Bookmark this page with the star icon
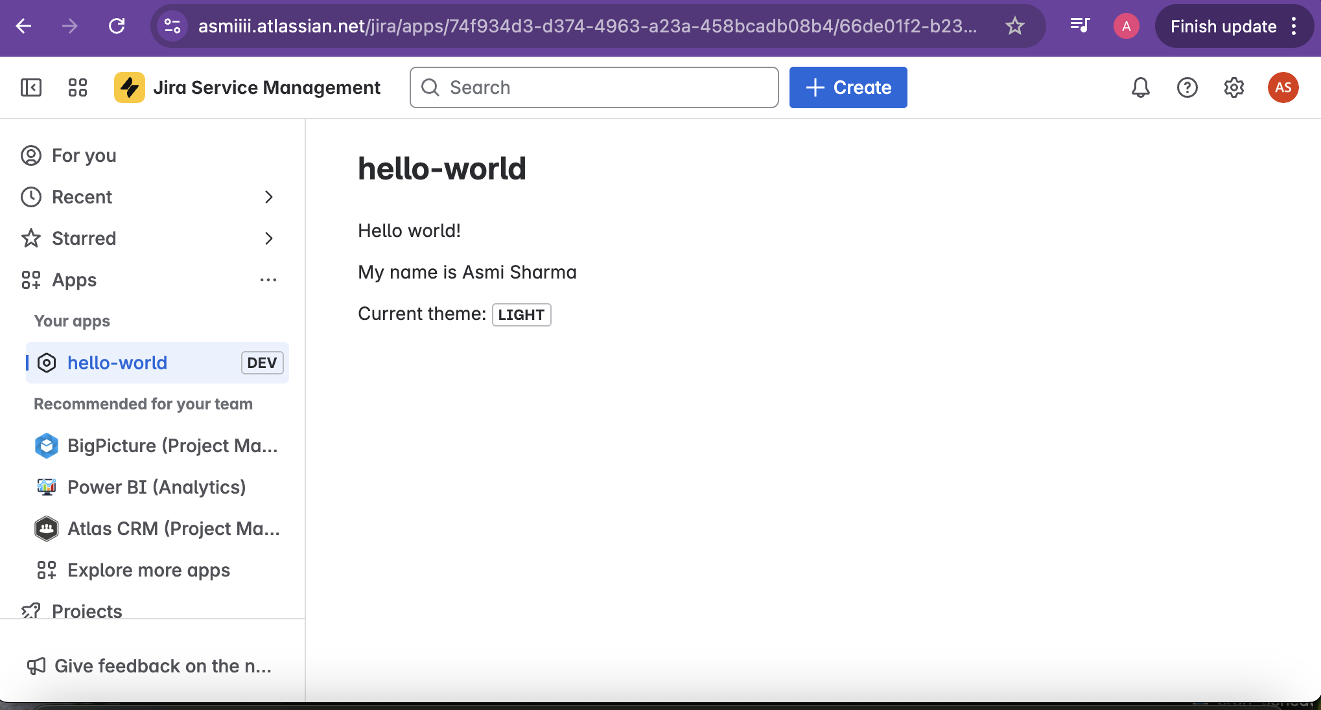Viewport: 1321px width, 710px height. click(x=1014, y=26)
